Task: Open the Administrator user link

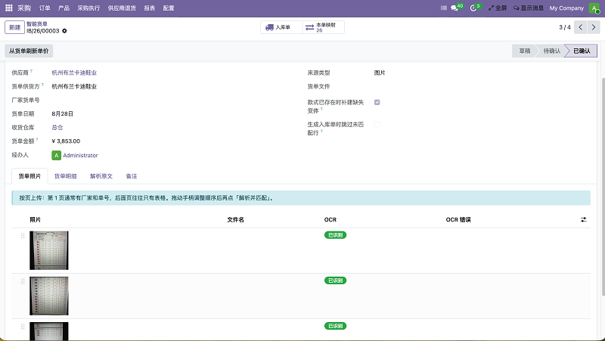Action: (80, 156)
